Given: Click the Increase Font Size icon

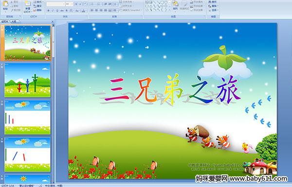Looking at the screenshot, I should point(76,4).
